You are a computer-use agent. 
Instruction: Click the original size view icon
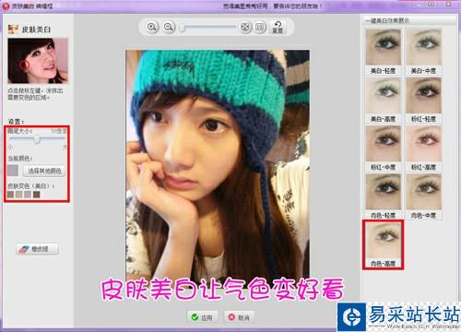point(260,27)
